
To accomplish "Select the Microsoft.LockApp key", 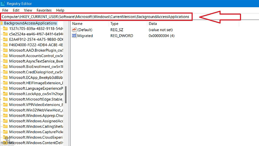I will pos(36,94).
